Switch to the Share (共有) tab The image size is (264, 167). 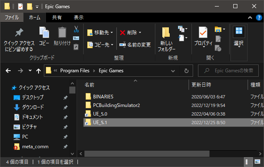pos(57,18)
